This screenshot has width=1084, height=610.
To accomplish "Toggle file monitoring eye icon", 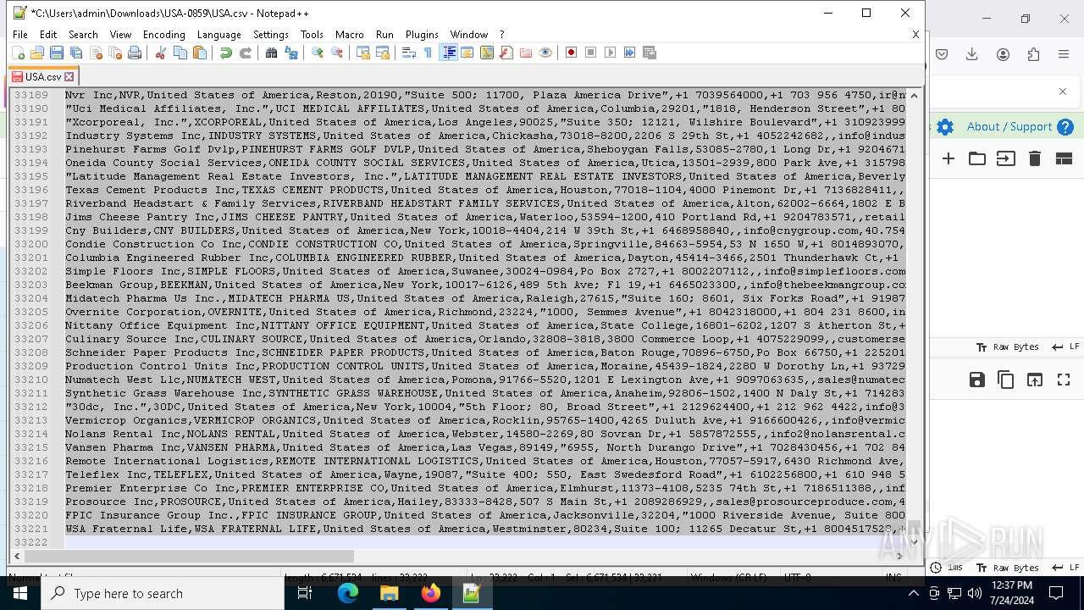I will pos(545,53).
